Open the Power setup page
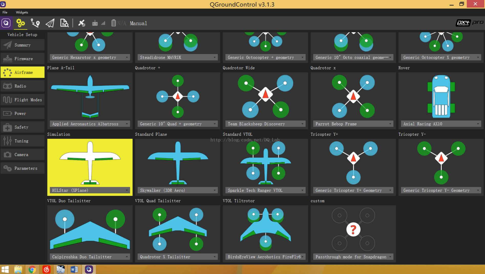The width and height of the screenshot is (485, 274). tap(23, 113)
